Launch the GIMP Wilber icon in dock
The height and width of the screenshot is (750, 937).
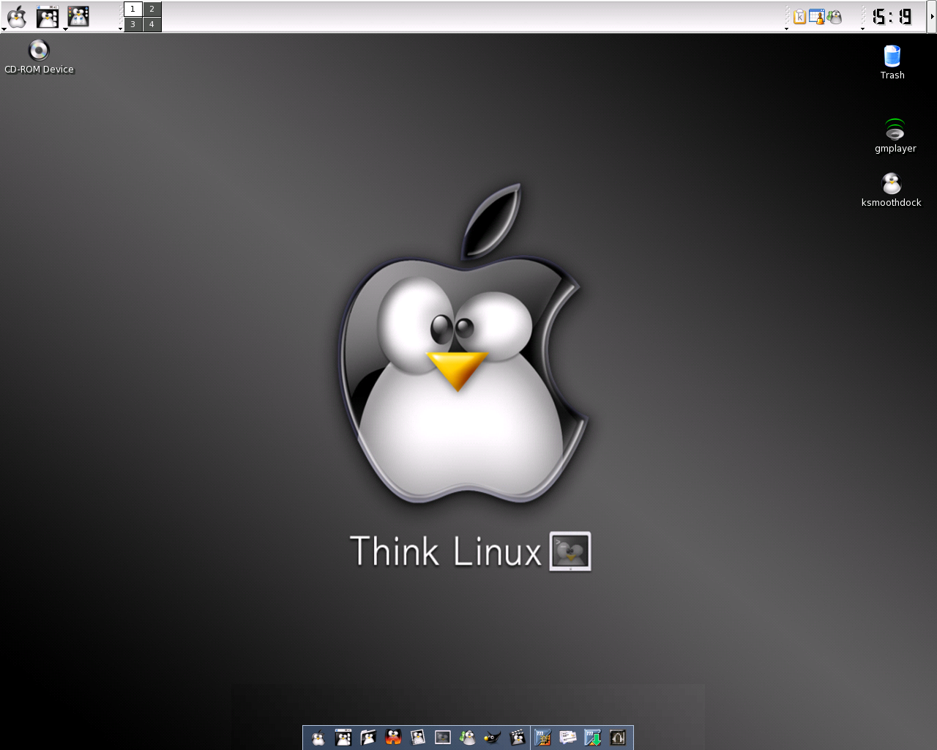(493, 738)
